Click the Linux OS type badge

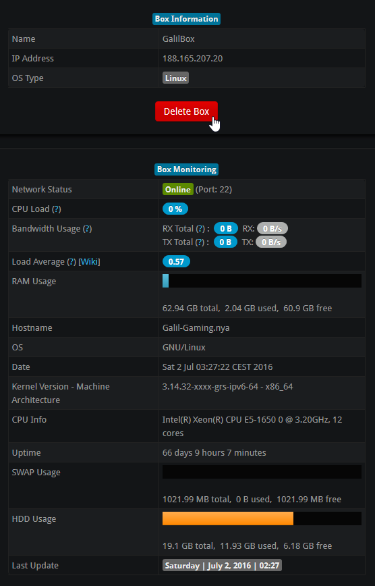[x=175, y=78]
